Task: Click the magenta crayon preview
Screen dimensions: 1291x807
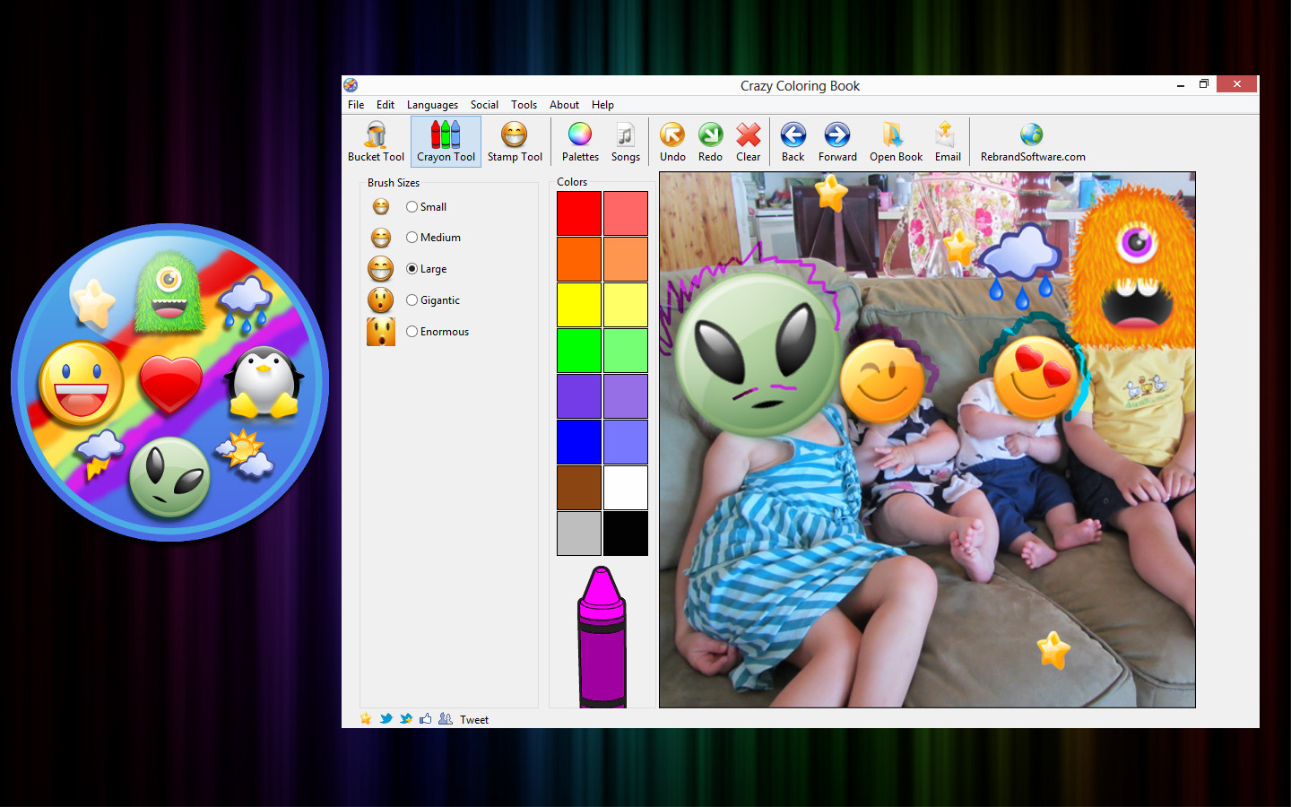Action: click(x=602, y=637)
